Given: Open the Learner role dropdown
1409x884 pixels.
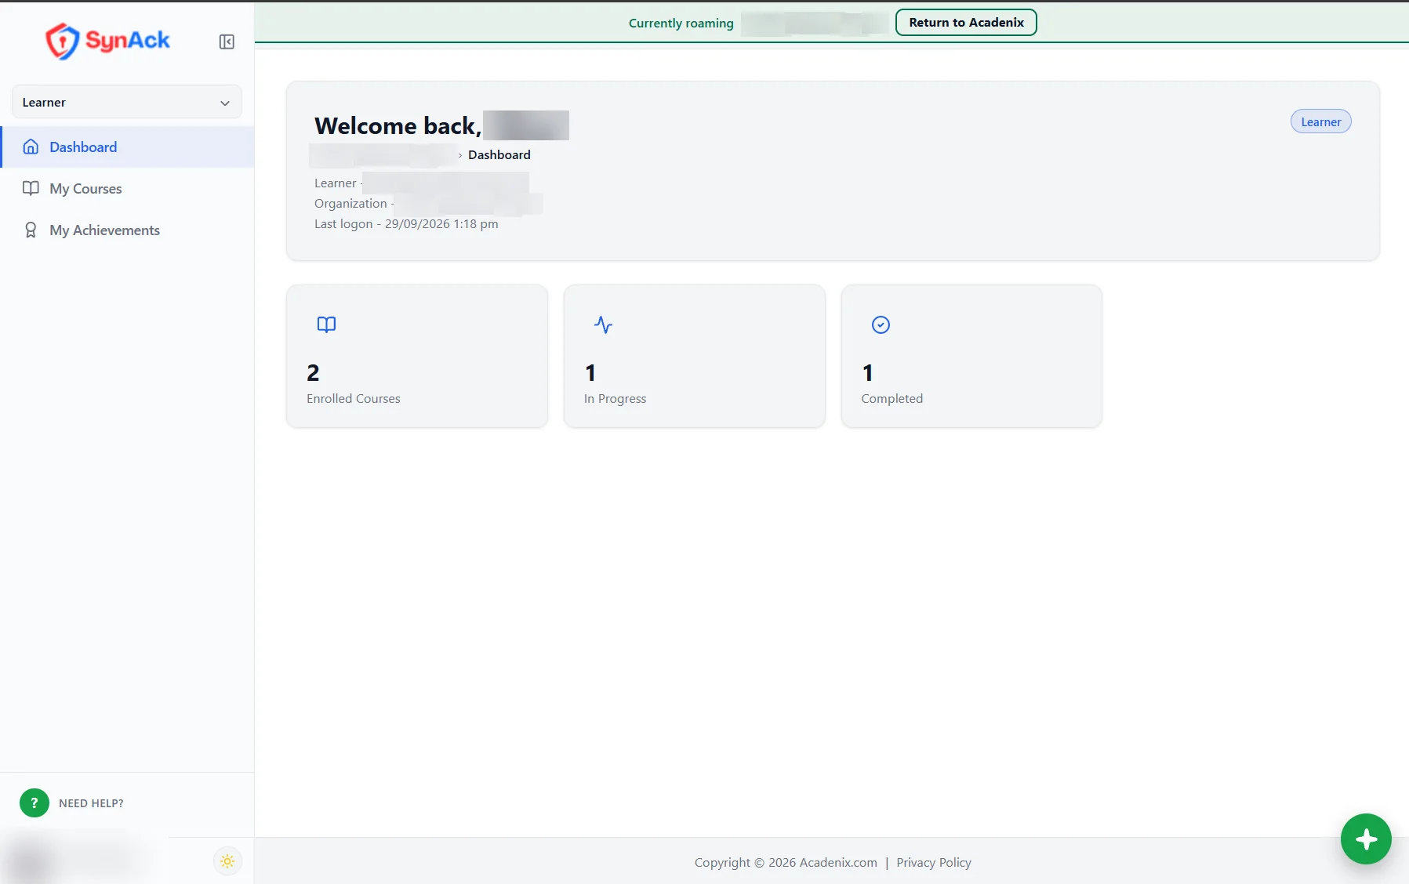Looking at the screenshot, I should tap(126, 102).
